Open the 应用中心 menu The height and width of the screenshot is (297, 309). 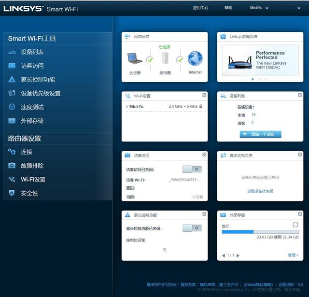point(200,8)
